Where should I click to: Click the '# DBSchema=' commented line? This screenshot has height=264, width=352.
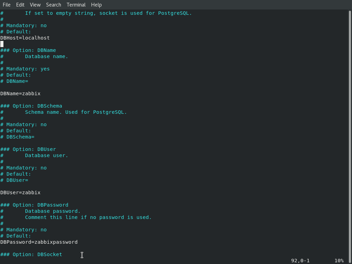tap(17, 137)
